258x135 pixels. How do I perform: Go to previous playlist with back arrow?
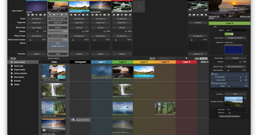click(x=42, y=58)
